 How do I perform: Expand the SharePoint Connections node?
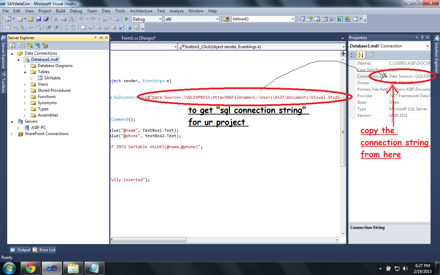(12, 134)
